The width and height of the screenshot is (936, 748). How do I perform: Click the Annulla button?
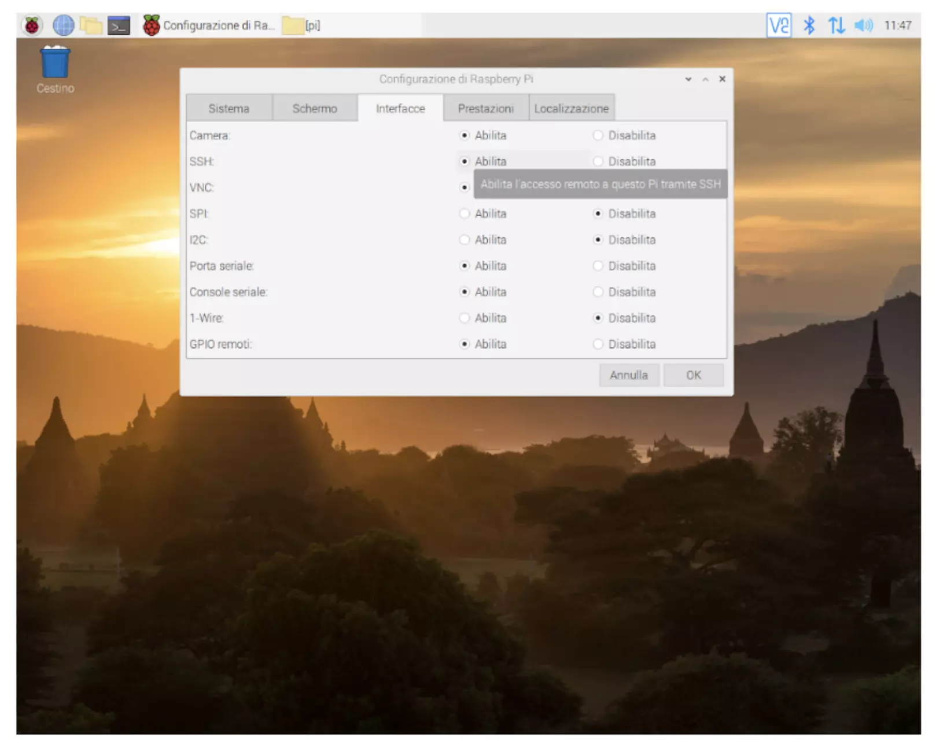(x=629, y=375)
